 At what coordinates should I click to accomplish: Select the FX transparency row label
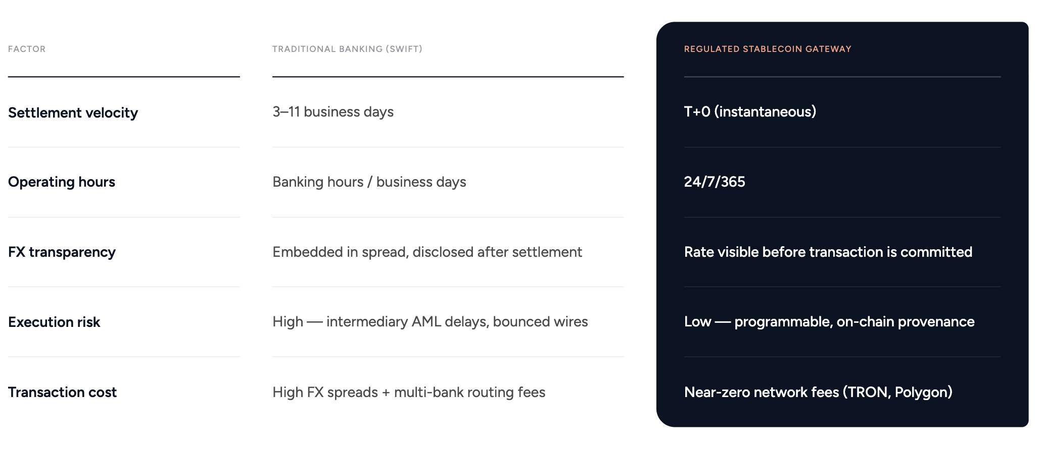point(62,252)
